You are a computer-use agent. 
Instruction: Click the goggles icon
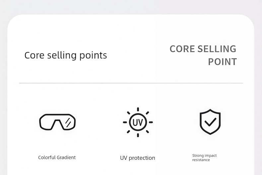click(x=57, y=122)
